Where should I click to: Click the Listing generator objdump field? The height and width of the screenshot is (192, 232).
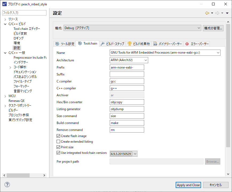[x=127, y=109]
